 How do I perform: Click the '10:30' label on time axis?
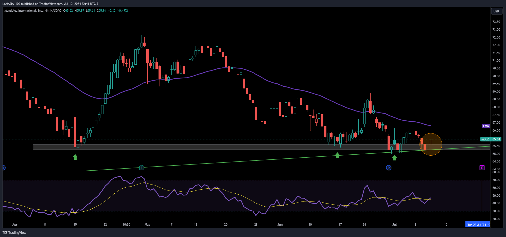(126, 225)
